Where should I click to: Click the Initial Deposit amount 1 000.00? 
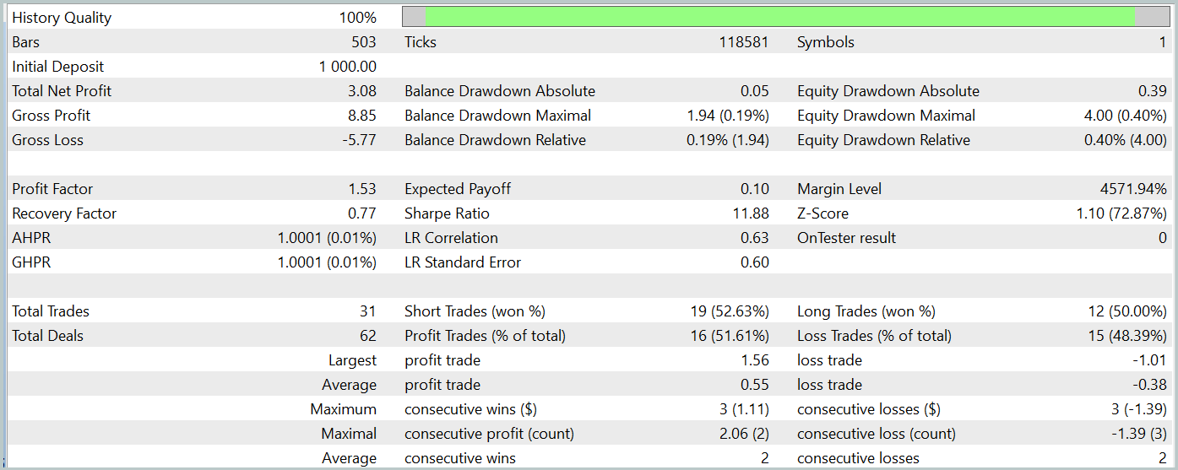point(348,67)
